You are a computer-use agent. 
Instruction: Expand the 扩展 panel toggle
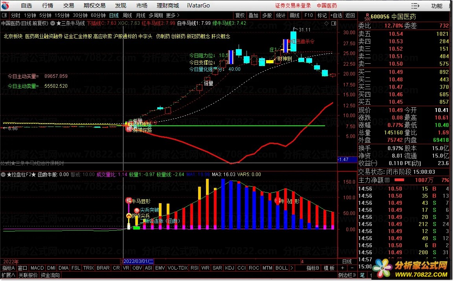click(x=8, y=275)
